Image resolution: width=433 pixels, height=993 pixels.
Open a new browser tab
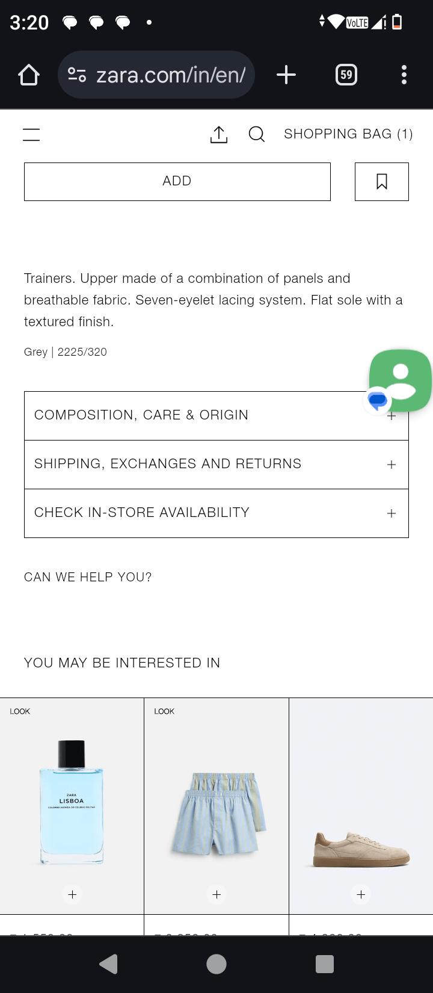pyautogui.click(x=286, y=75)
